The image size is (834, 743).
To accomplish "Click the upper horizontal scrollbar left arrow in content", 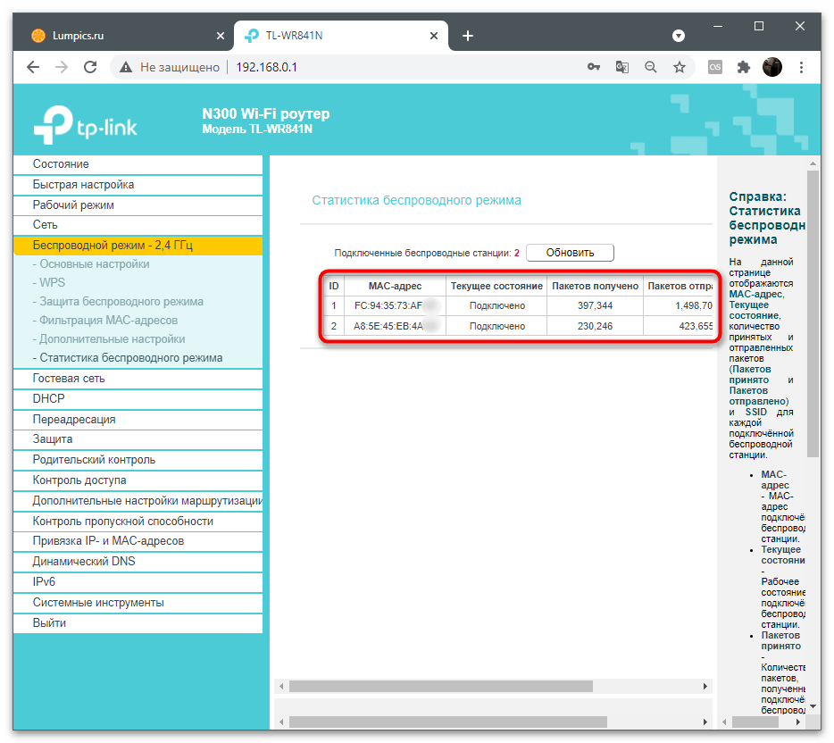I will tap(281, 686).
